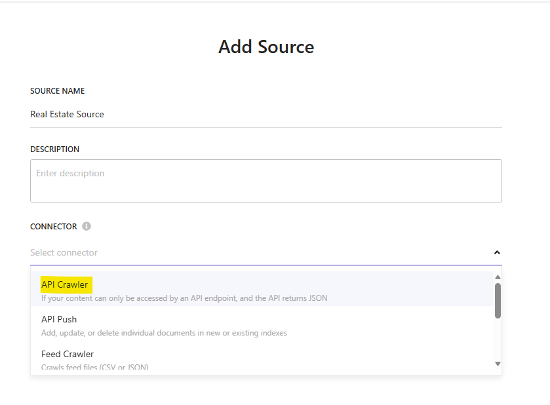Click the connector list scroll-down arrow
550x405 pixels.
point(498,364)
